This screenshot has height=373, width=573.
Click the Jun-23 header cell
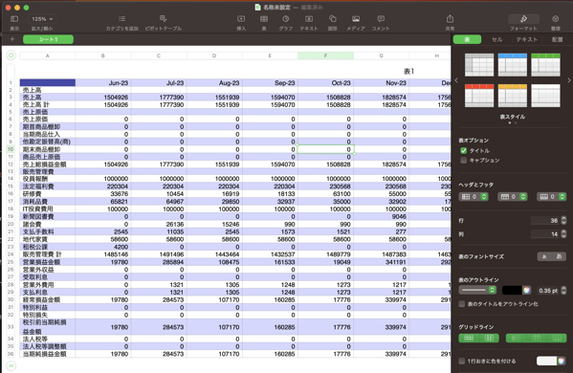tap(103, 83)
